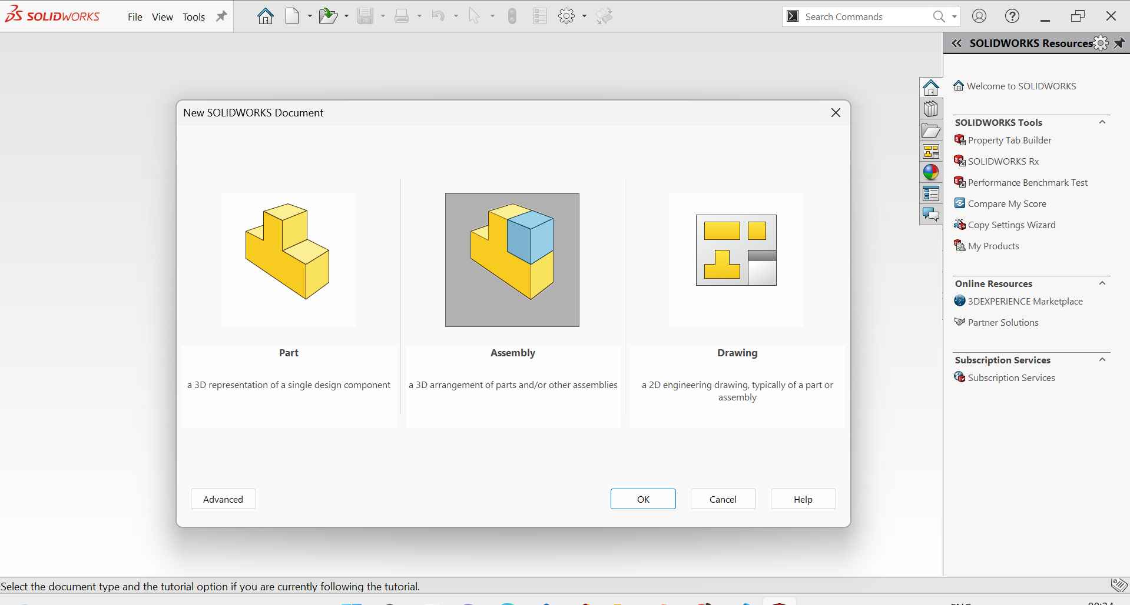The width and height of the screenshot is (1130, 605).
Task: Open the Options gear icon
Action: [x=566, y=16]
